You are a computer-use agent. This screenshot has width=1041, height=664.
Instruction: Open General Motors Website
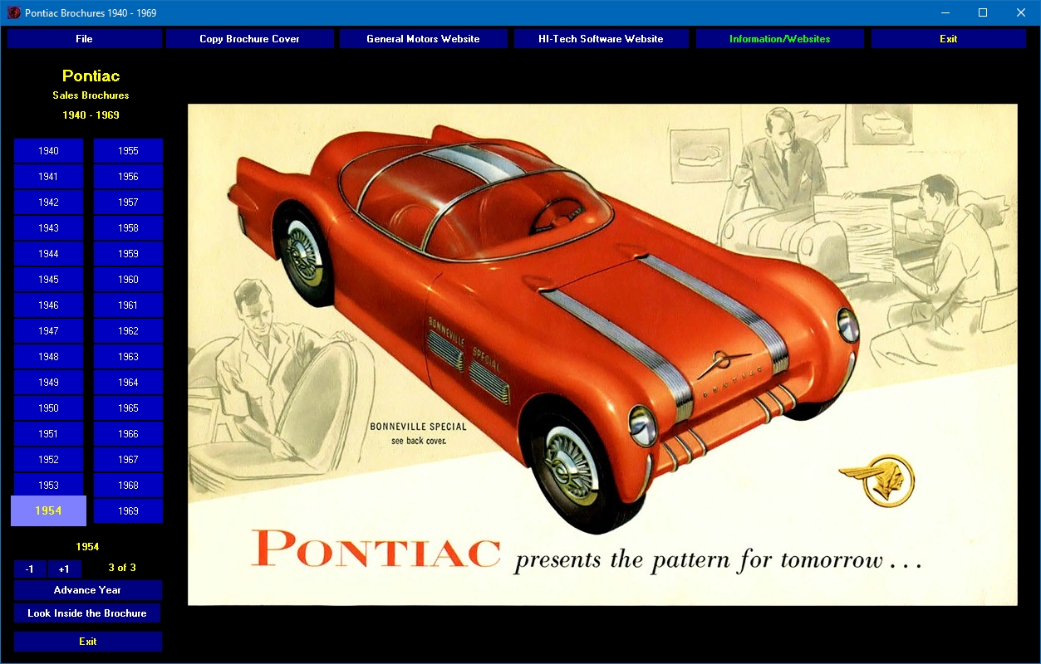(423, 39)
